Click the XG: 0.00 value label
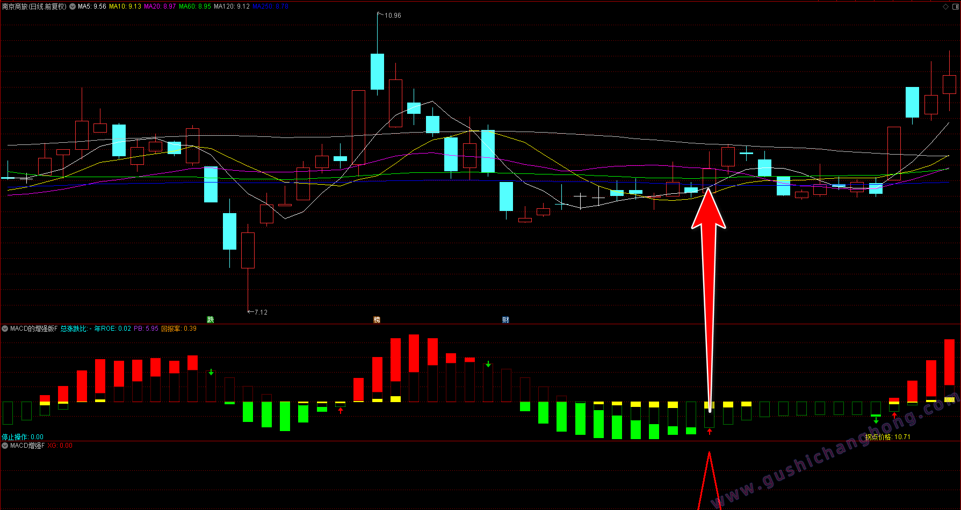 pyautogui.click(x=60, y=446)
